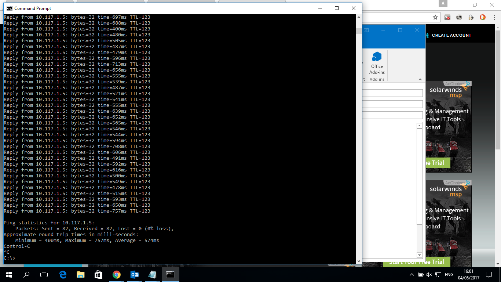Open Chrome's three-dot menu
The width and height of the screenshot is (501, 282).
(494, 17)
